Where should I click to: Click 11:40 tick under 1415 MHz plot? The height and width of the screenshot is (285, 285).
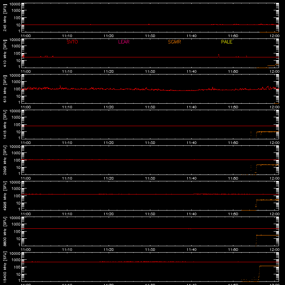click(191, 143)
